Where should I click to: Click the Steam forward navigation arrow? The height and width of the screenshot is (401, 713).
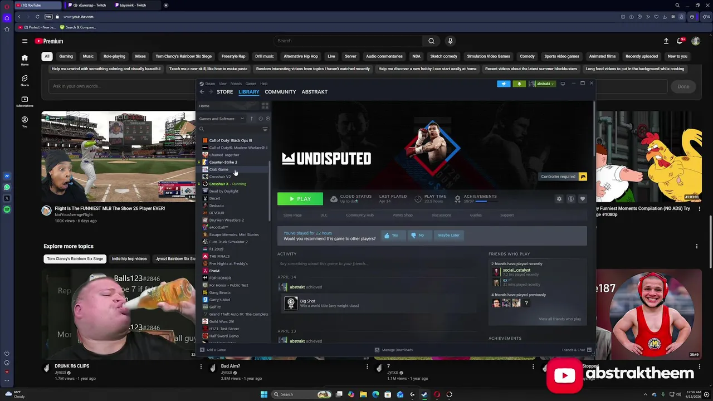211,92
